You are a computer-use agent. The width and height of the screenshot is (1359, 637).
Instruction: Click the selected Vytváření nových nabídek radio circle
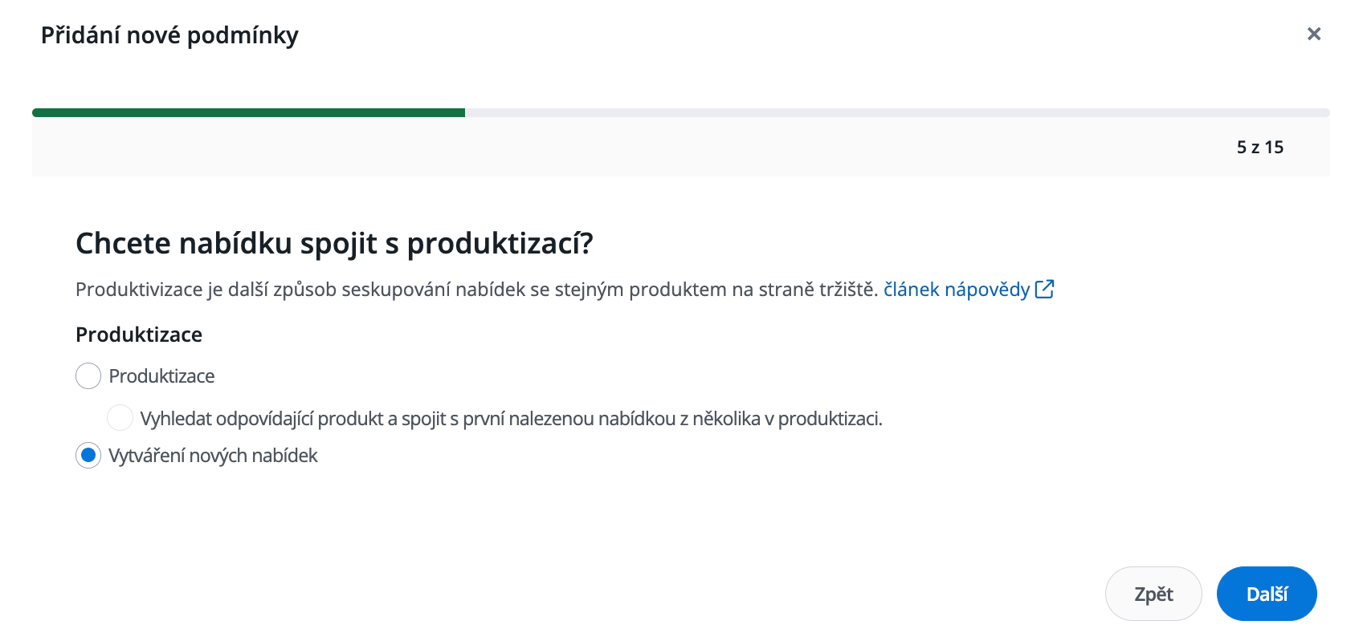pos(88,456)
